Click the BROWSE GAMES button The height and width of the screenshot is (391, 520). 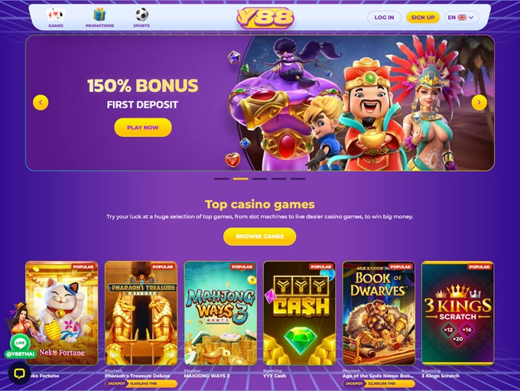point(260,236)
